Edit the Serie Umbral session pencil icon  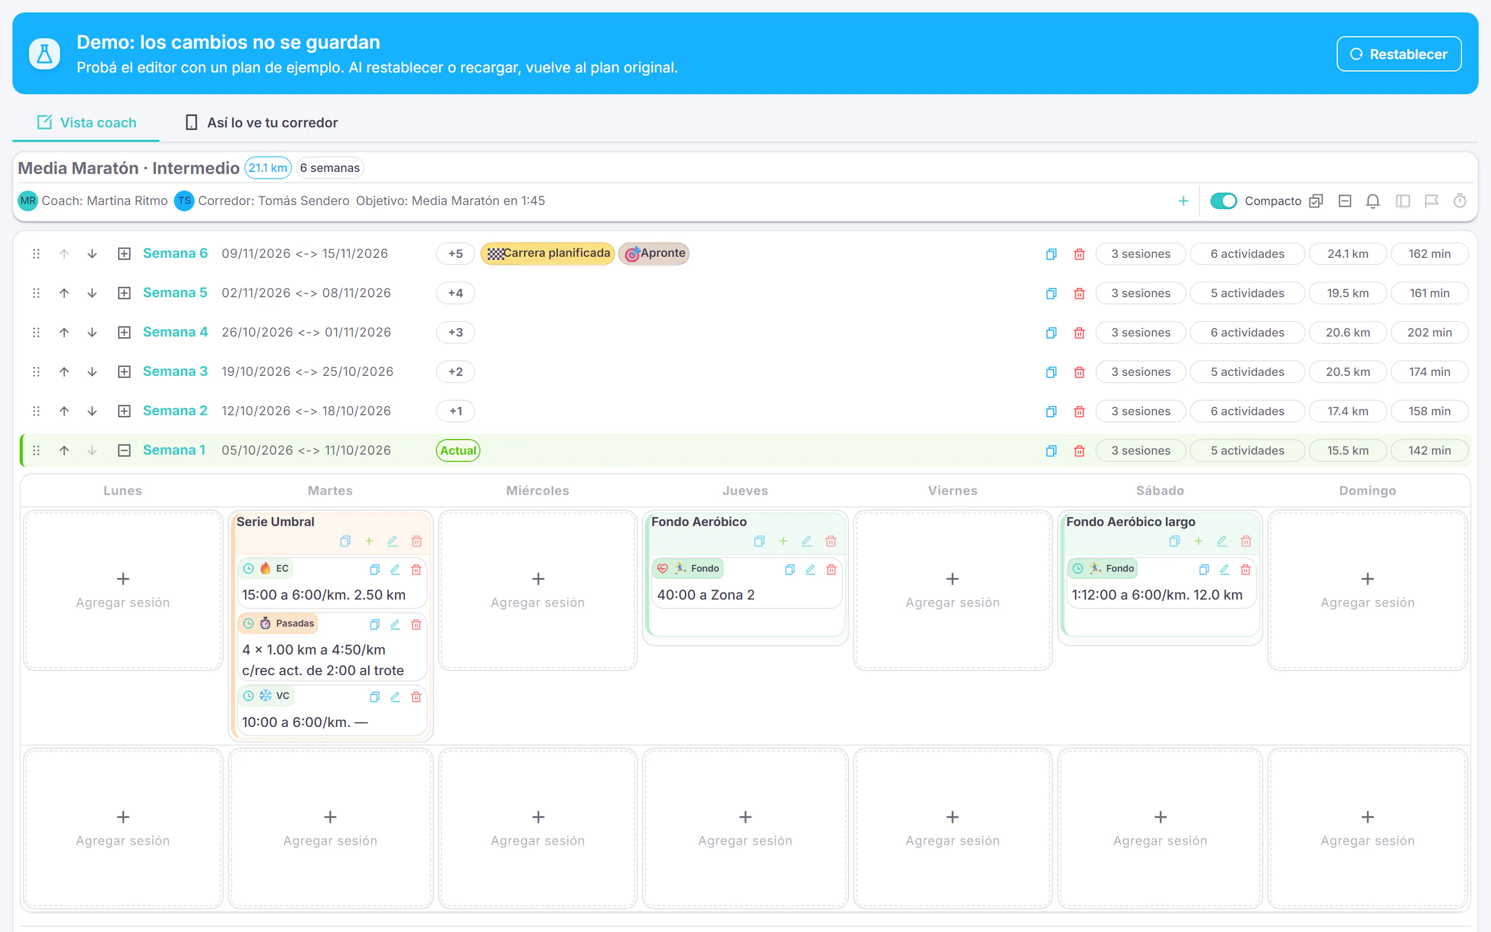(392, 541)
